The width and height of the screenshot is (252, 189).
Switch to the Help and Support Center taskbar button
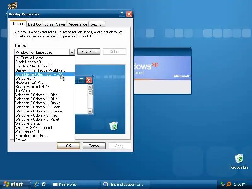coord(125,184)
